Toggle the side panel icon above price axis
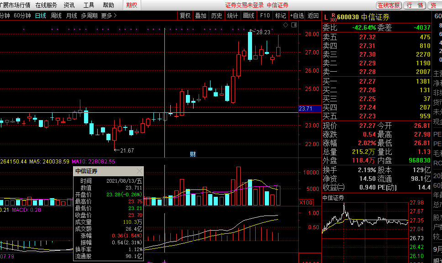This screenshot has width=442, height=263. [294, 25]
